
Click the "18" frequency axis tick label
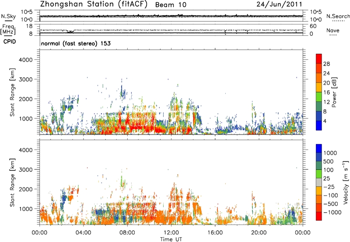pyautogui.click(x=29, y=26)
